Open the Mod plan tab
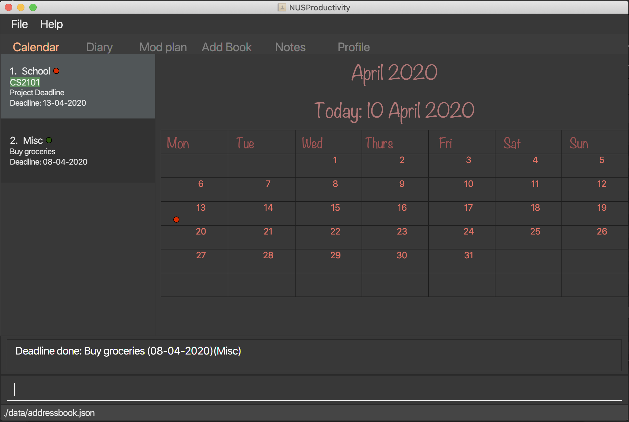The height and width of the screenshot is (422, 629). pyautogui.click(x=163, y=47)
